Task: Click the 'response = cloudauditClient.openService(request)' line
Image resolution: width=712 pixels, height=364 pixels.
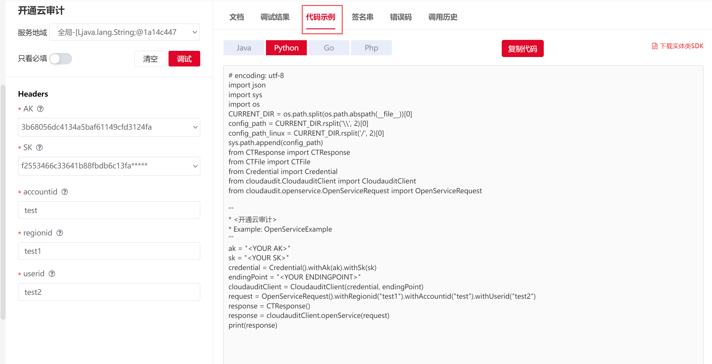Action: tap(309, 316)
